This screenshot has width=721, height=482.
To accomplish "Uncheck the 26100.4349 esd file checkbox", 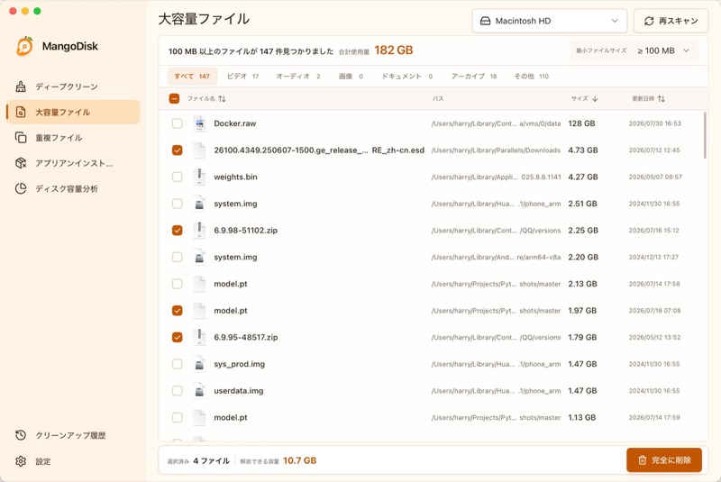I will pyautogui.click(x=177, y=150).
